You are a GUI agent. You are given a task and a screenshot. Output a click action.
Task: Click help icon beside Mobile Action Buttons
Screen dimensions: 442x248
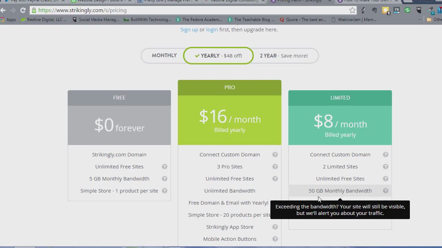275,239
